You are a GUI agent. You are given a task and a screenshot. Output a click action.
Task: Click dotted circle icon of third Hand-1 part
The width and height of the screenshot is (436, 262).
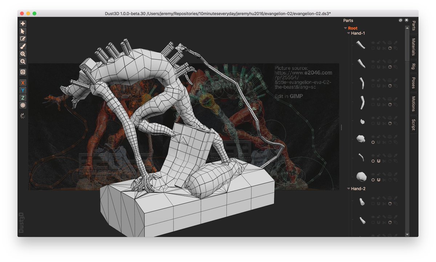[390, 86]
